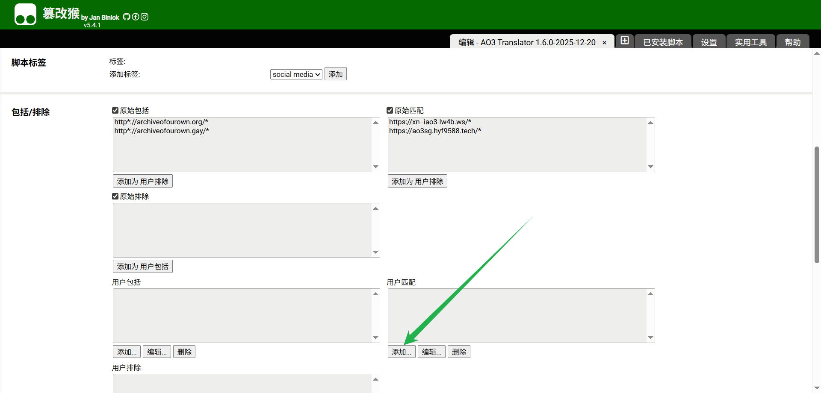The width and height of the screenshot is (821, 393).
Task: Select the archiveofourown.gay entry in 原始包括
Action: tap(162, 131)
